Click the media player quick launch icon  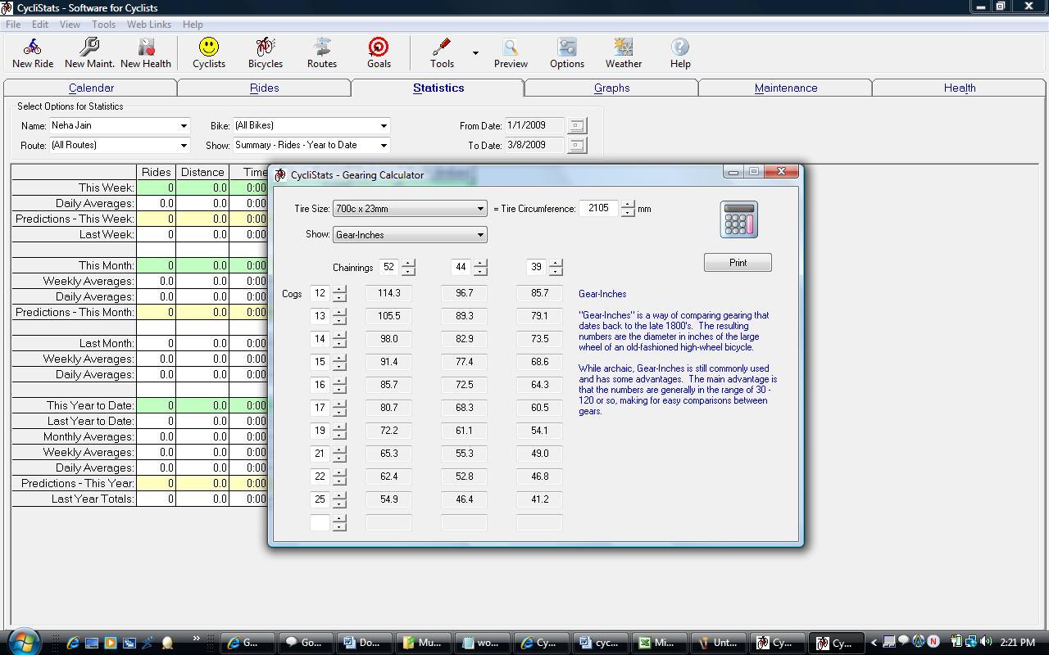click(x=111, y=643)
